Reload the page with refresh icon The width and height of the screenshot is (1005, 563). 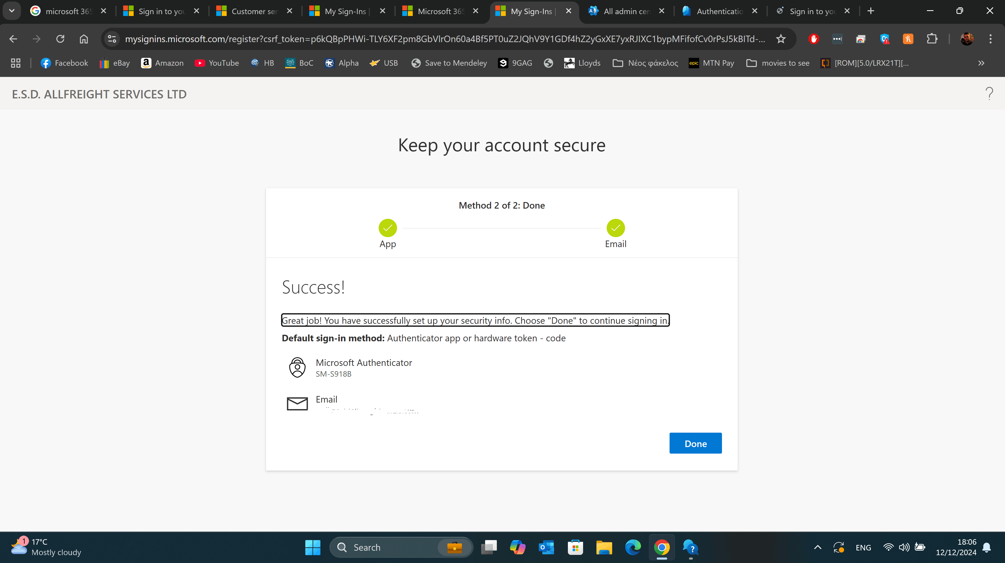coord(60,39)
